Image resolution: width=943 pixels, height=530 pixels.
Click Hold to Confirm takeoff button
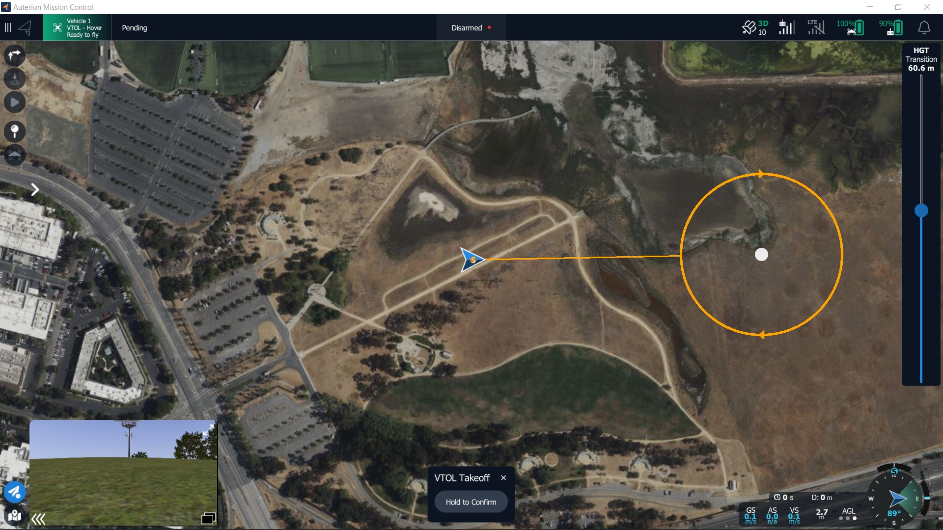tap(471, 502)
